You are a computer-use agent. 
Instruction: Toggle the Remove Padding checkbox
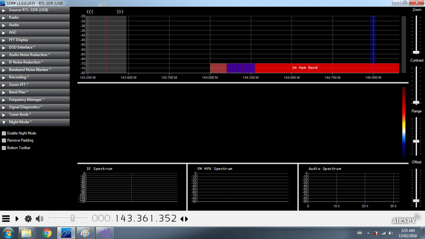(4, 141)
